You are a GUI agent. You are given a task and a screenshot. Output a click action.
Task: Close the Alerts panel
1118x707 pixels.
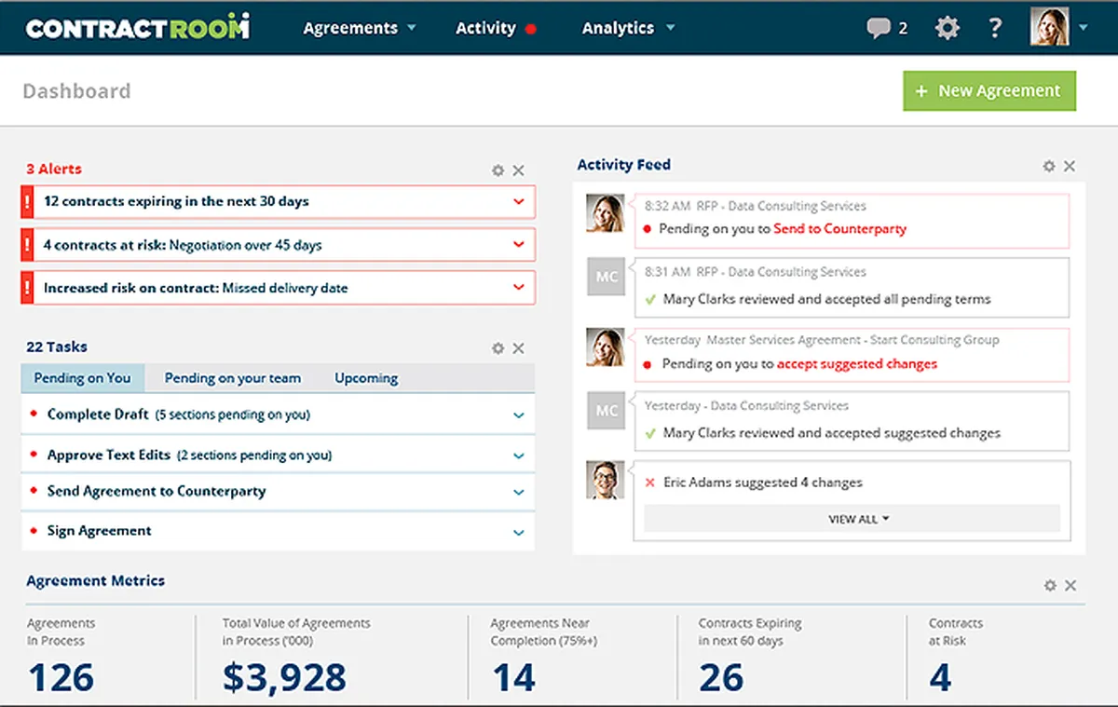[x=519, y=170]
